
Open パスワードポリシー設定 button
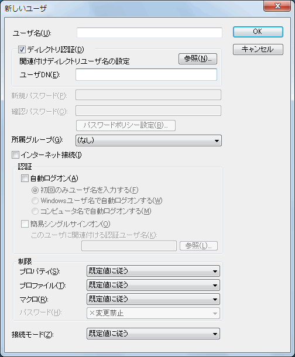pyautogui.click(x=126, y=125)
